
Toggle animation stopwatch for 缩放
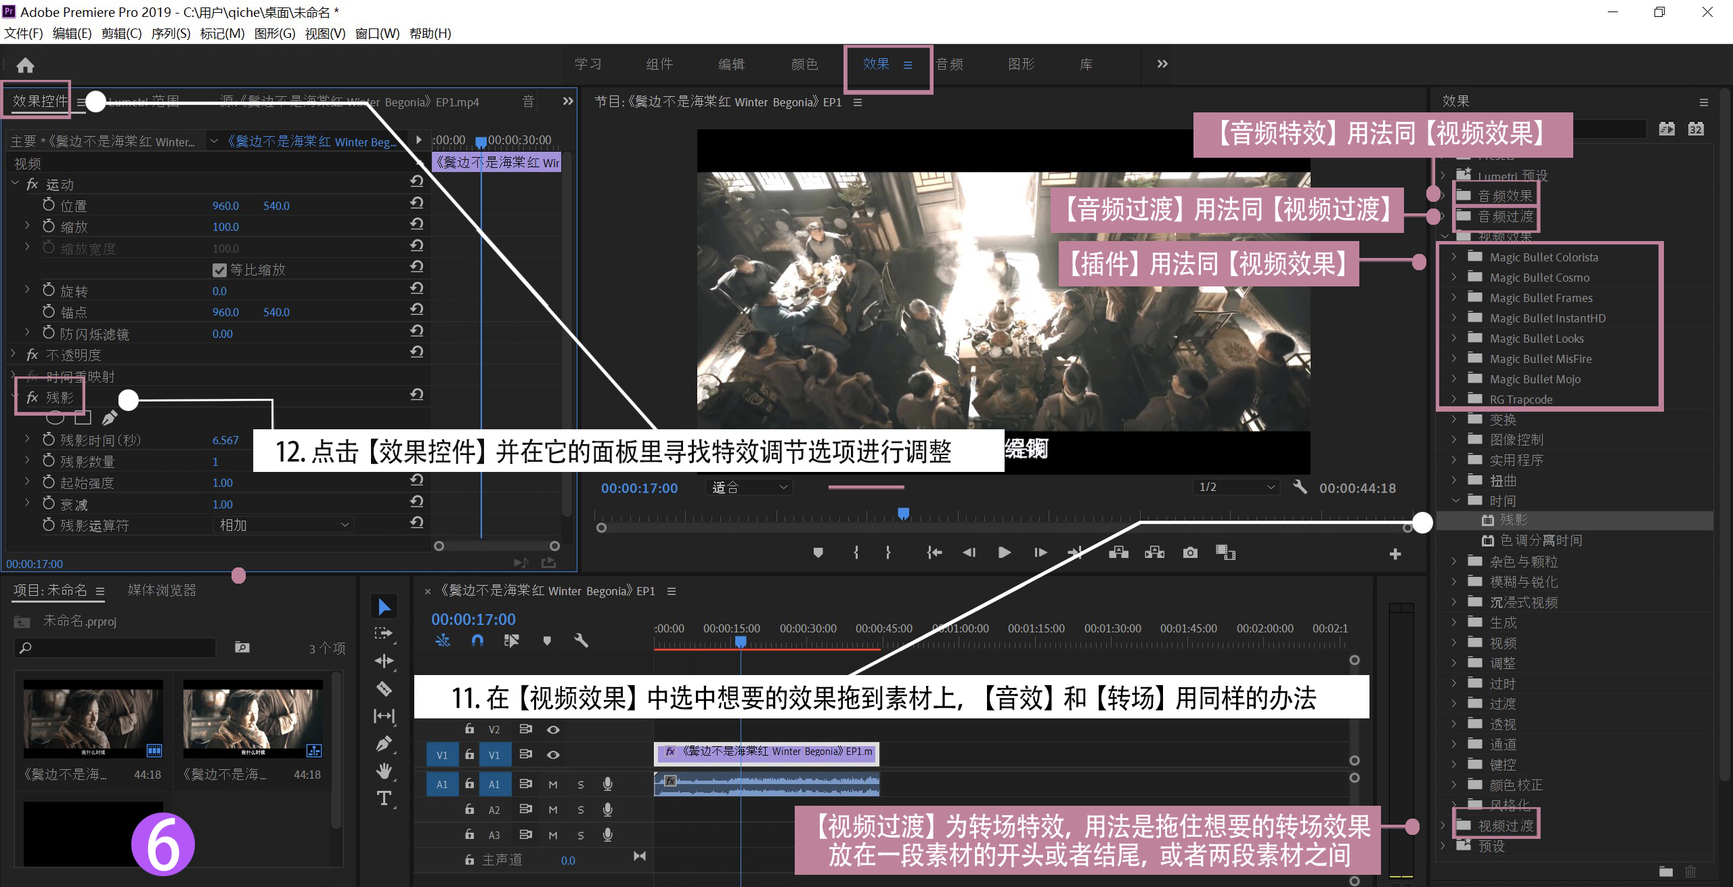click(49, 225)
